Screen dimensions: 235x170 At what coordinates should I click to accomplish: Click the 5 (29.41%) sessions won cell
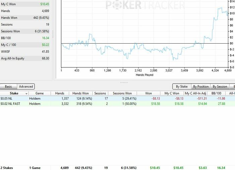(129, 99)
